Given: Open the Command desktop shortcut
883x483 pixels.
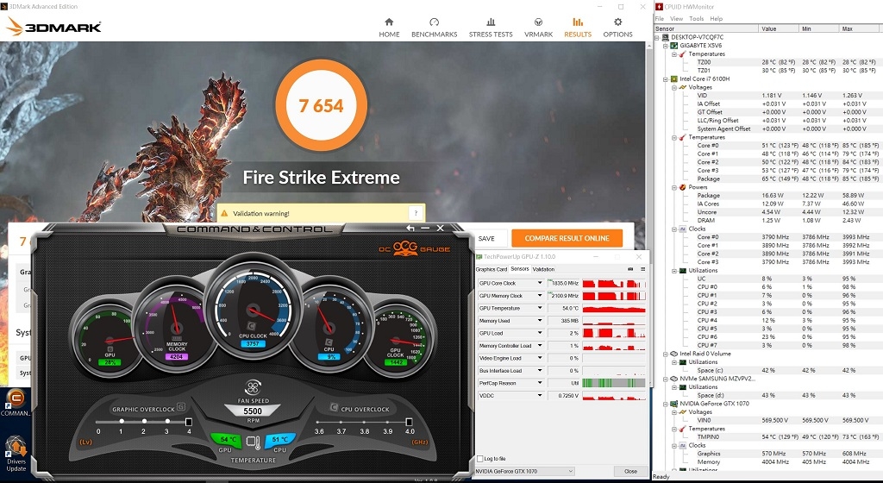Looking at the screenshot, I should tap(16, 403).
